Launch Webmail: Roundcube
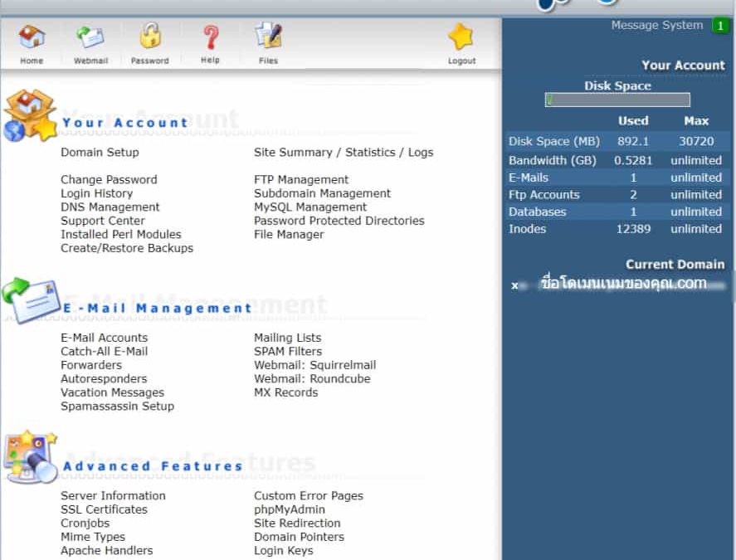Image resolution: width=736 pixels, height=560 pixels. pos(312,378)
